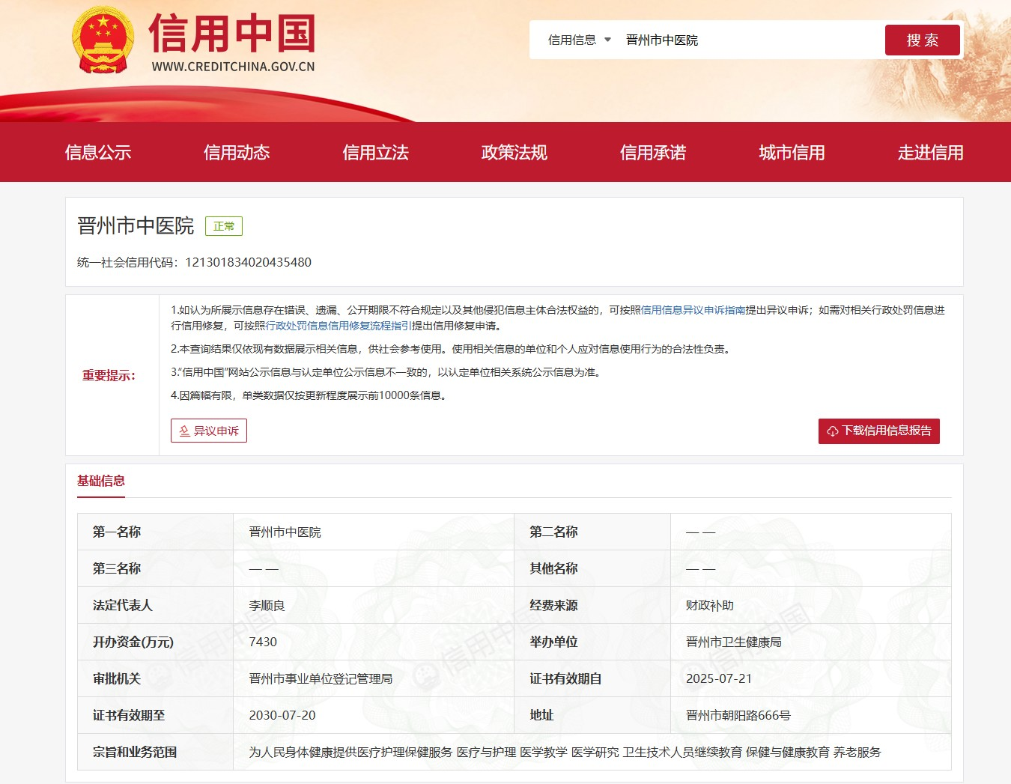Go to the 信用动态 navigation item

pyautogui.click(x=237, y=153)
